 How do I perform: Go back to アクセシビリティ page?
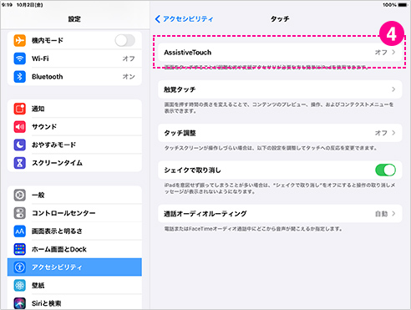[184, 19]
